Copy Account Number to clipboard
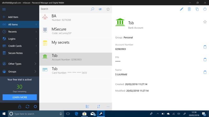The width and height of the screenshot is (209, 117). (x=205, y=47)
